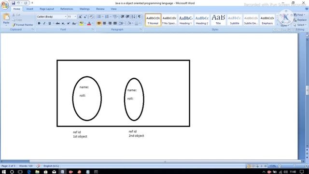309x174 pixels.
Task: Open the font name dropdown
Action: [x=66, y=17]
